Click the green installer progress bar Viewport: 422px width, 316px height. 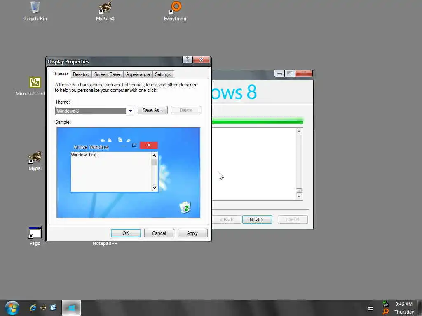tap(258, 121)
